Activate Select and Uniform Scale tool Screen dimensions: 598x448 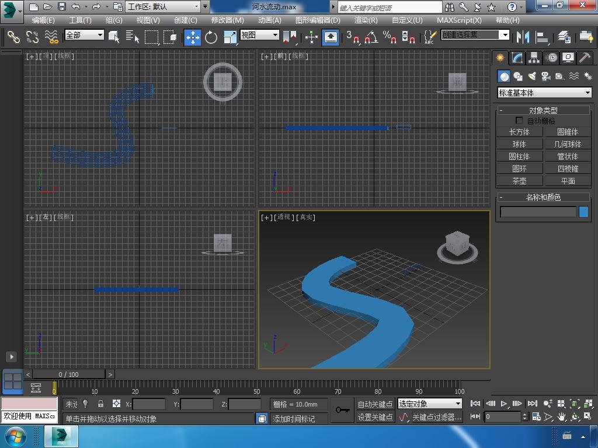pos(230,37)
